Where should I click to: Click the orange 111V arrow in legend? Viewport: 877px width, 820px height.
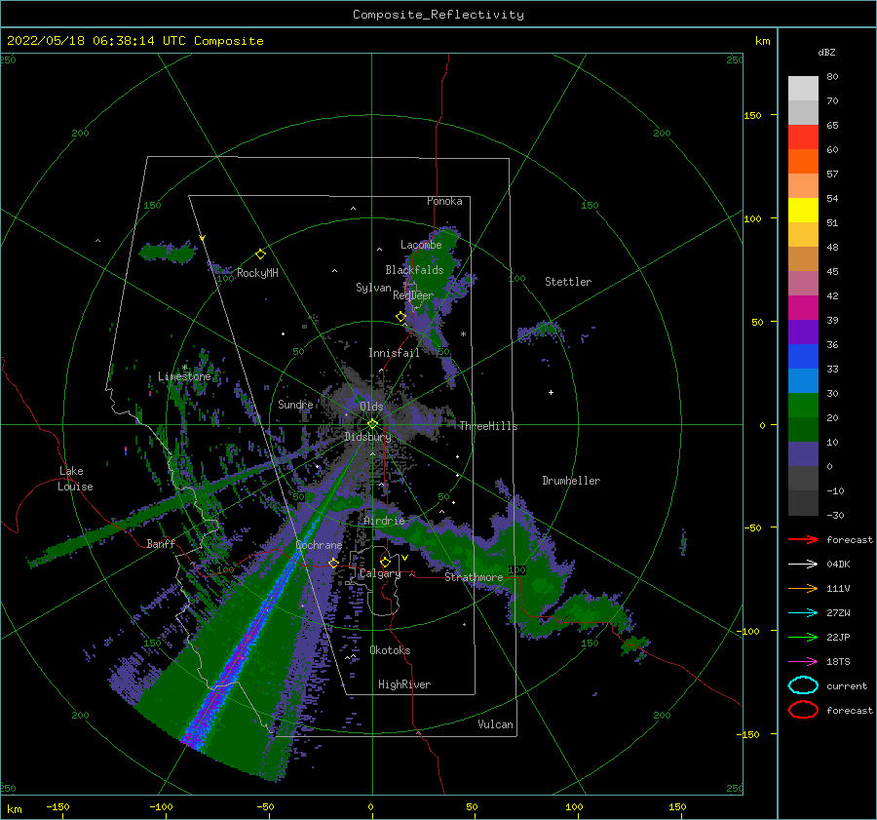click(803, 588)
